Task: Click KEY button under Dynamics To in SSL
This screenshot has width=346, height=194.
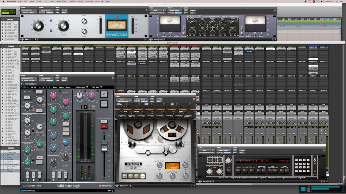Action: [x=39, y=175]
